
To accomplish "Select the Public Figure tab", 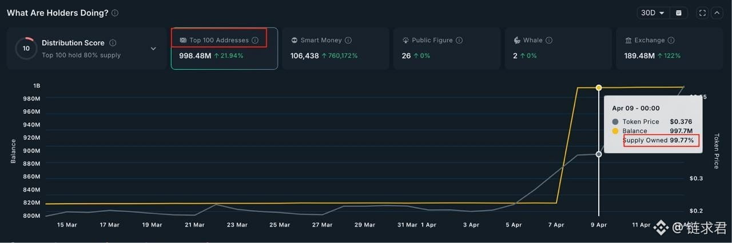I will 447,49.
